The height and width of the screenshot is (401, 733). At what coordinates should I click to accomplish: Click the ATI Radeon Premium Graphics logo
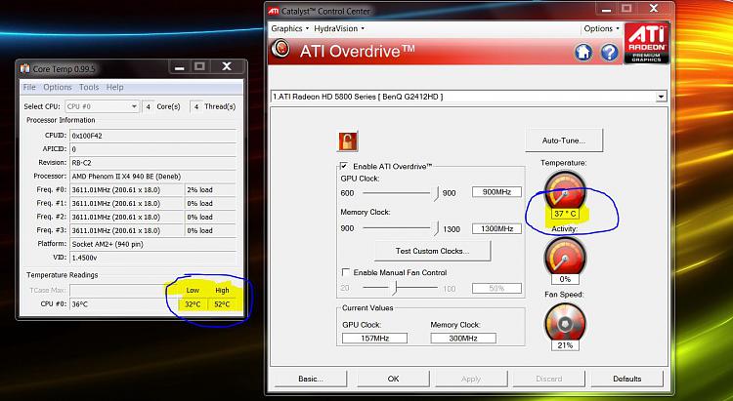tap(647, 43)
